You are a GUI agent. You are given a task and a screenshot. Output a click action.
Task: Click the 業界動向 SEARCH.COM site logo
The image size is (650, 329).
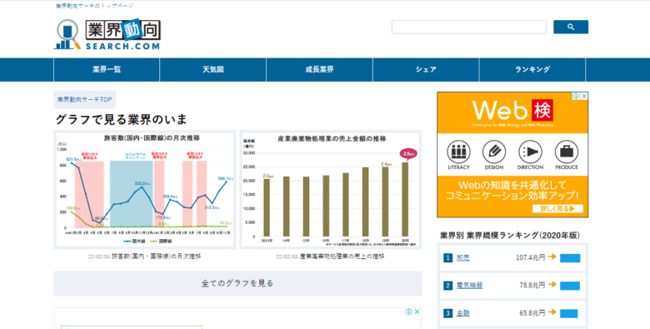click(x=107, y=34)
